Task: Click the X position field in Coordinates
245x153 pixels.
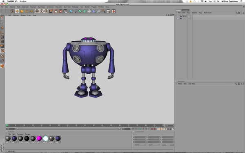Action: coord(140,137)
